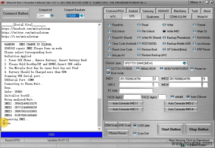Open the Comport Baudrate 115200 dropdown
Image resolution: width=215 pixels, height=148 pixels.
coord(82,16)
